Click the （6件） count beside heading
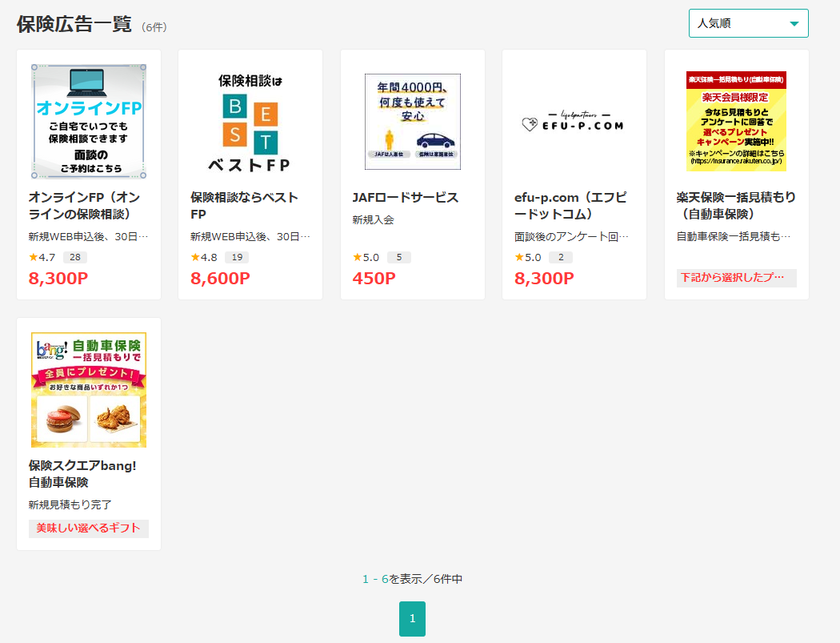Screen dimensions: 840x643 (154, 26)
